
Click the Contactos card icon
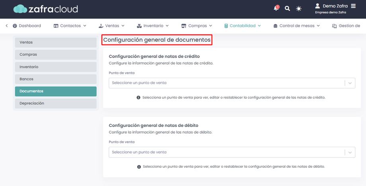tap(56, 26)
